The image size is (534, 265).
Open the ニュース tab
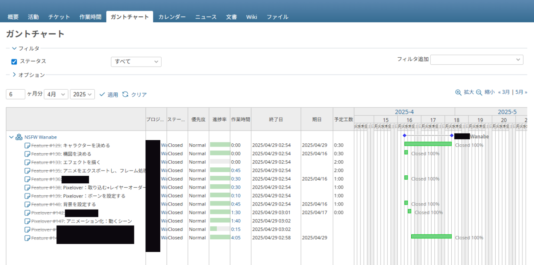tap(206, 17)
